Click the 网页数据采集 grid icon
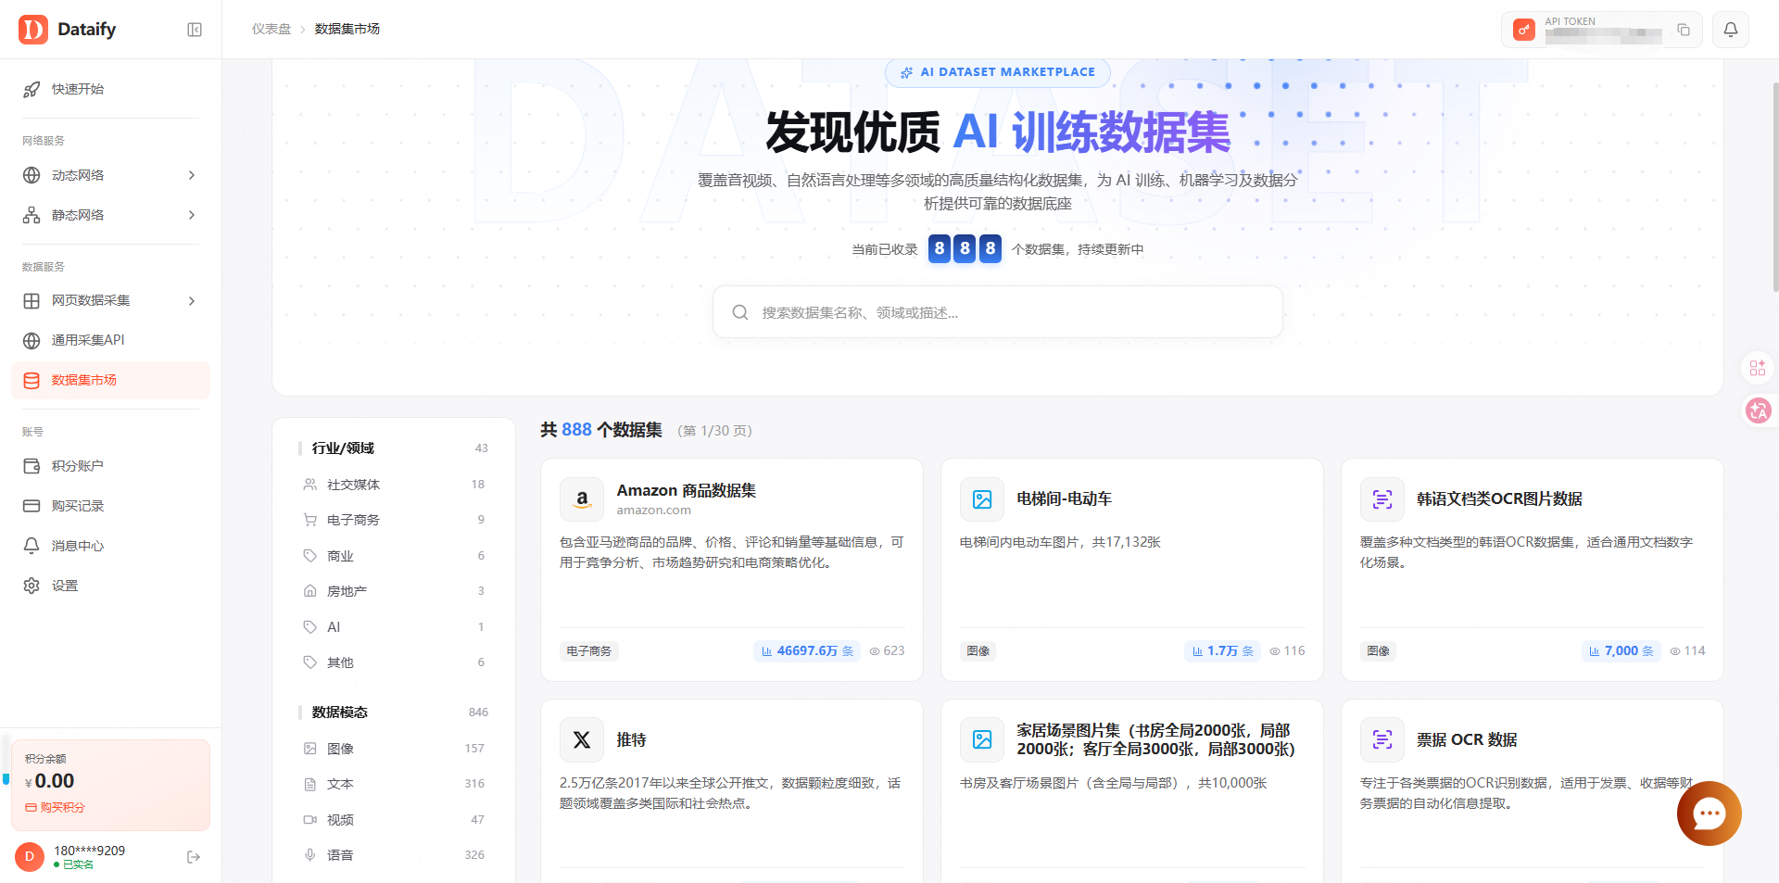 [32, 301]
